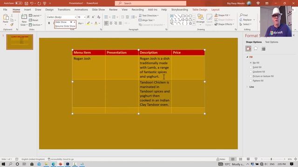Align text right

click(115, 23)
